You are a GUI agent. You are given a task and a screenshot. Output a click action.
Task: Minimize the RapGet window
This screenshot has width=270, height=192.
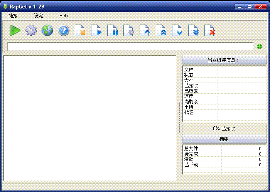point(240,7)
